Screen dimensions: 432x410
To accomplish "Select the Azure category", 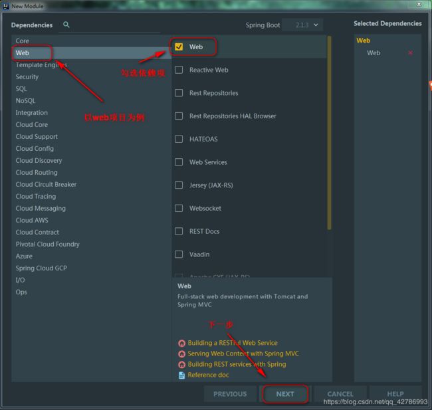I will 92,256.
